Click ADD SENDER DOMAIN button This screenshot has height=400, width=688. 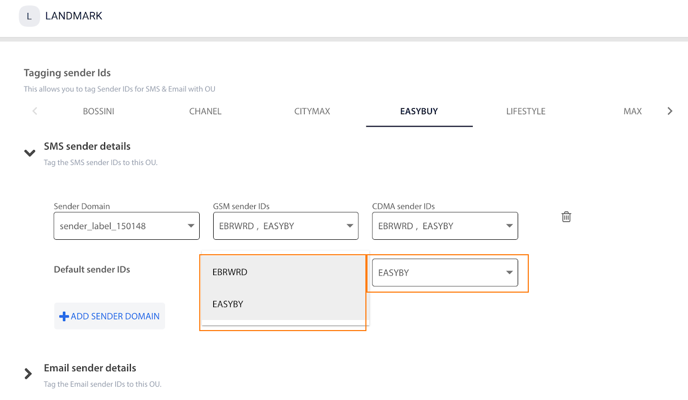(110, 316)
